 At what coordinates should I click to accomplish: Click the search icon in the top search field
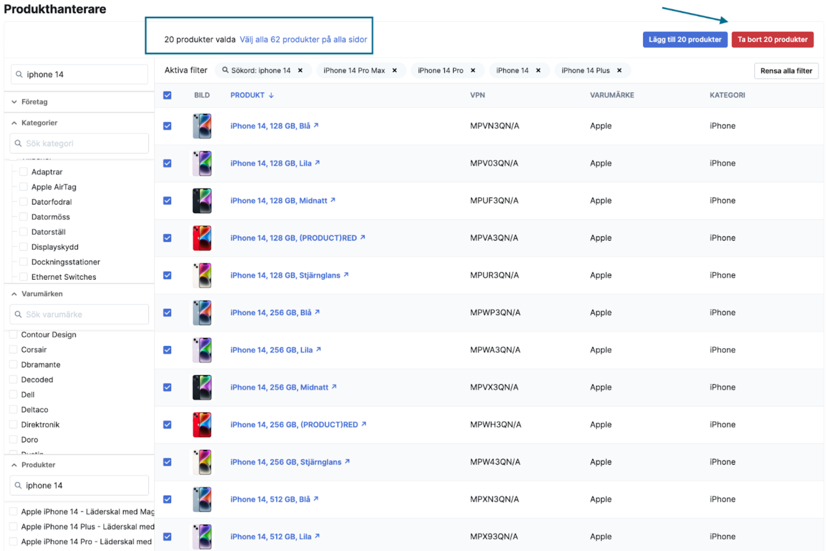[x=19, y=74]
